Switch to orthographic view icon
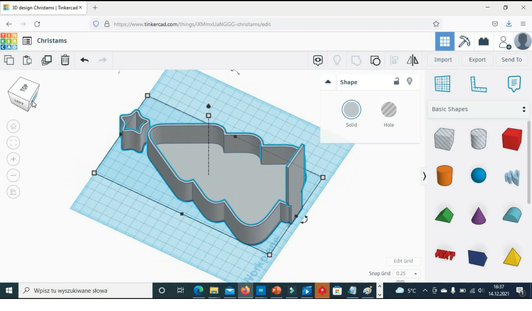532x311 pixels. [x=13, y=192]
